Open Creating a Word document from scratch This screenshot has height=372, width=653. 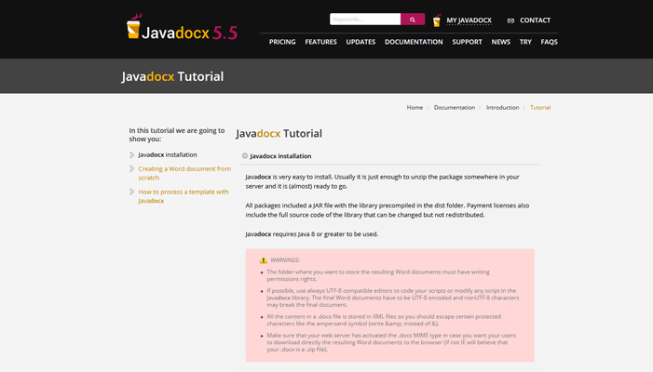coord(184,173)
